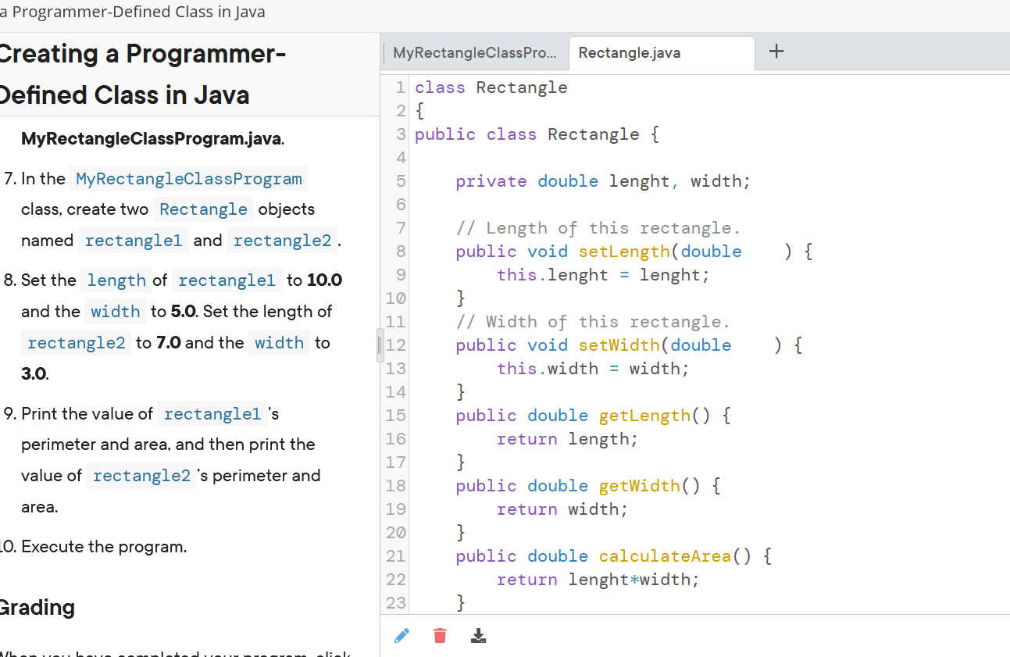Switch to the MyRectangleClassProgram tab

tap(475, 53)
